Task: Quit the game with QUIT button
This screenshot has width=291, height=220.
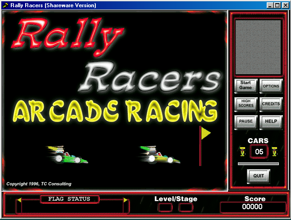Action: (x=259, y=176)
